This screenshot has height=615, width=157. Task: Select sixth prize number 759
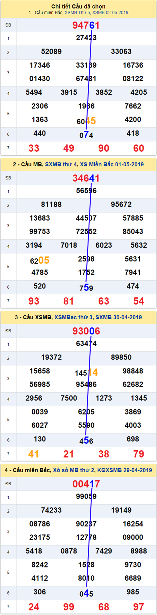pyautogui.click(x=86, y=288)
